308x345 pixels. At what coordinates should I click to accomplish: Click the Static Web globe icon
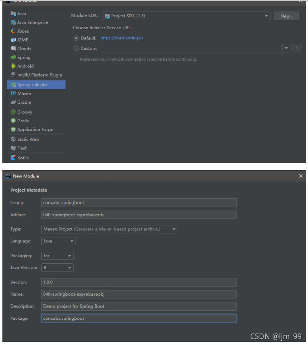click(13, 139)
